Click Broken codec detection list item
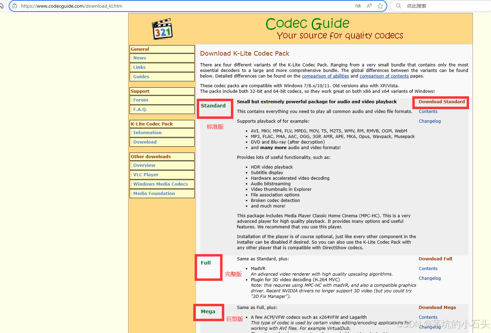This screenshot has width=491, height=333. point(275,201)
